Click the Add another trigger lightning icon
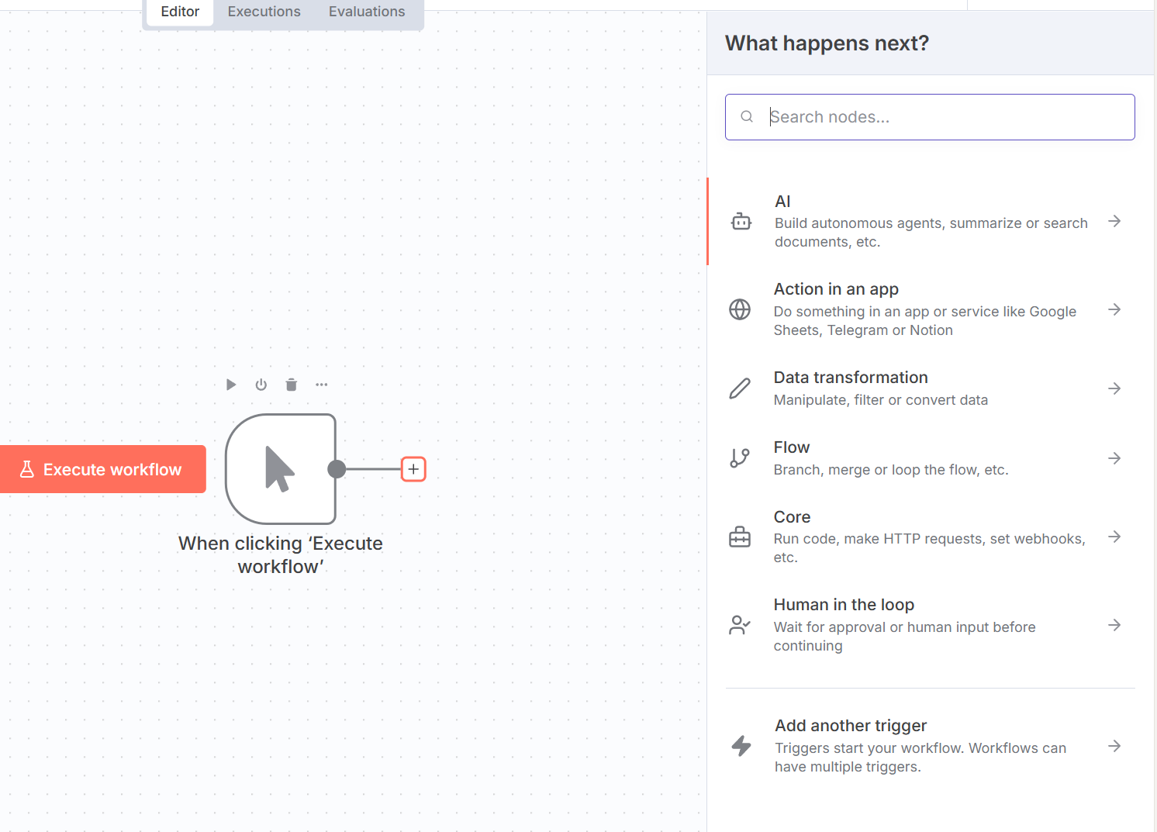 [741, 746]
